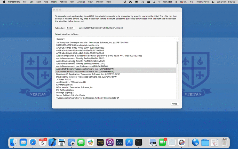Image resolution: width=238 pixels, height=149 pixels.
Task: Open Finder in the Dock
Action: pyautogui.click(x=13, y=142)
